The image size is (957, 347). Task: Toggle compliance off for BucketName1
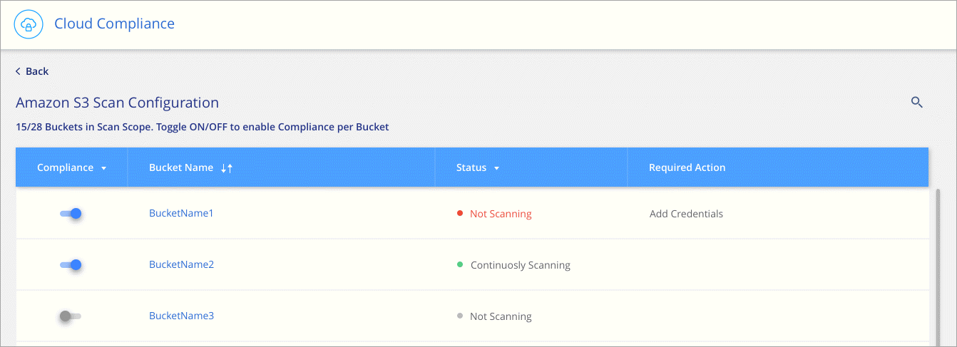pos(71,213)
